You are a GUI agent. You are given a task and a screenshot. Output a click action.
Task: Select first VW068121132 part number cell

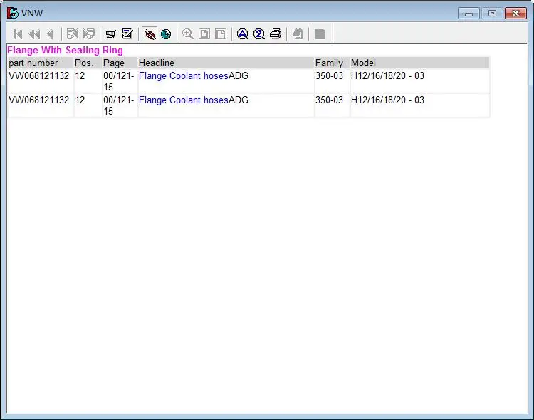[x=39, y=75]
